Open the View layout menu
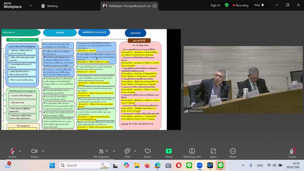 [259, 5]
